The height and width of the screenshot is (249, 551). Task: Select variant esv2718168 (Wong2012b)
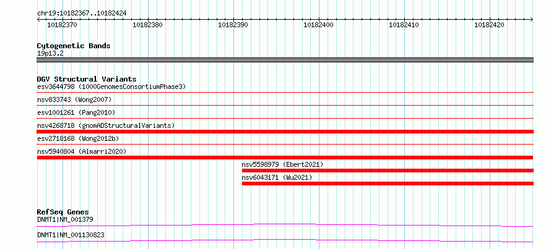78,138
